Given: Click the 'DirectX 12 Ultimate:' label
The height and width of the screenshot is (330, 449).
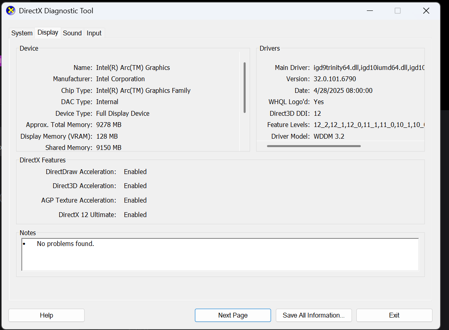Looking at the screenshot, I should click(x=87, y=215).
